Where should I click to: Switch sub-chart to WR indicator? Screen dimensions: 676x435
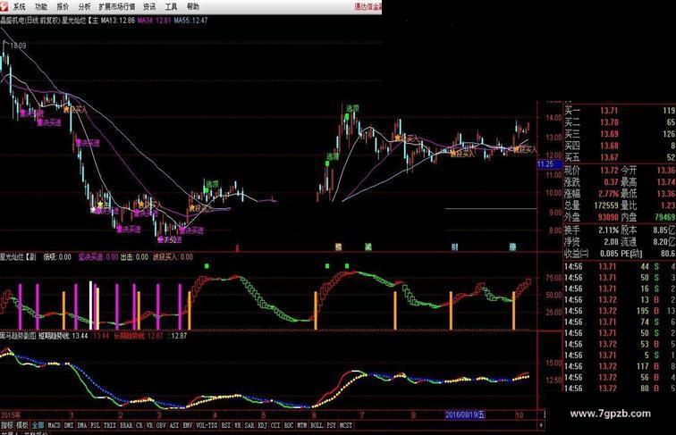[238, 425]
